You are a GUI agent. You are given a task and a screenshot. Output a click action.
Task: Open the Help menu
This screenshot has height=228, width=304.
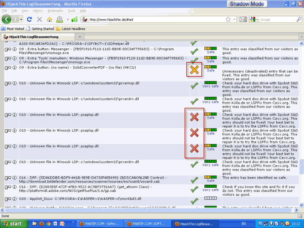83,11
